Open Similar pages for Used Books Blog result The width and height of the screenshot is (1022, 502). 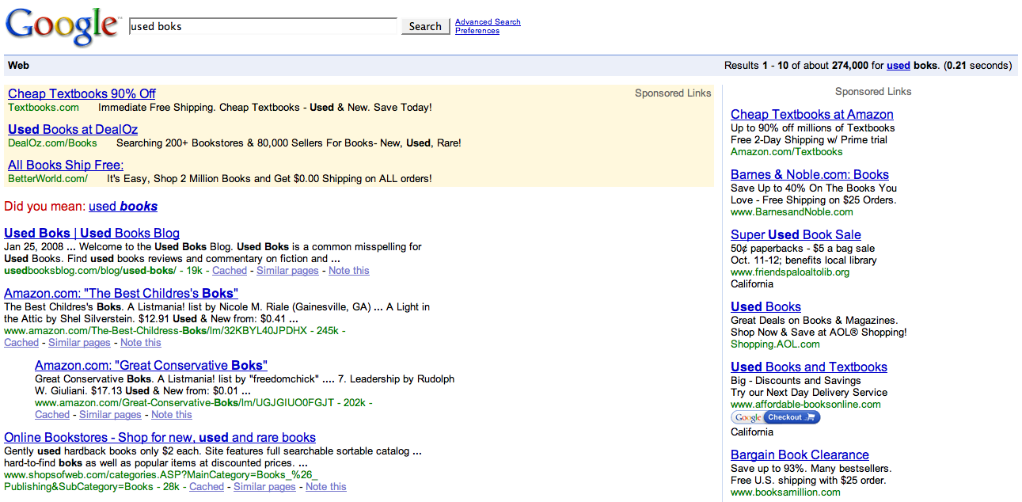tap(287, 271)
